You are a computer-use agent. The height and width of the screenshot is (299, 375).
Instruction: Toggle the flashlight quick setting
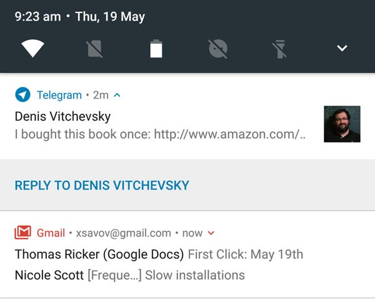(x=279, y=48)
